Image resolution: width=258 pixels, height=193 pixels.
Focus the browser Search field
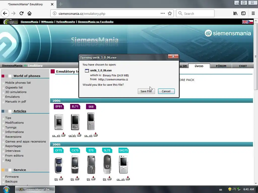(x=195, y=14)
